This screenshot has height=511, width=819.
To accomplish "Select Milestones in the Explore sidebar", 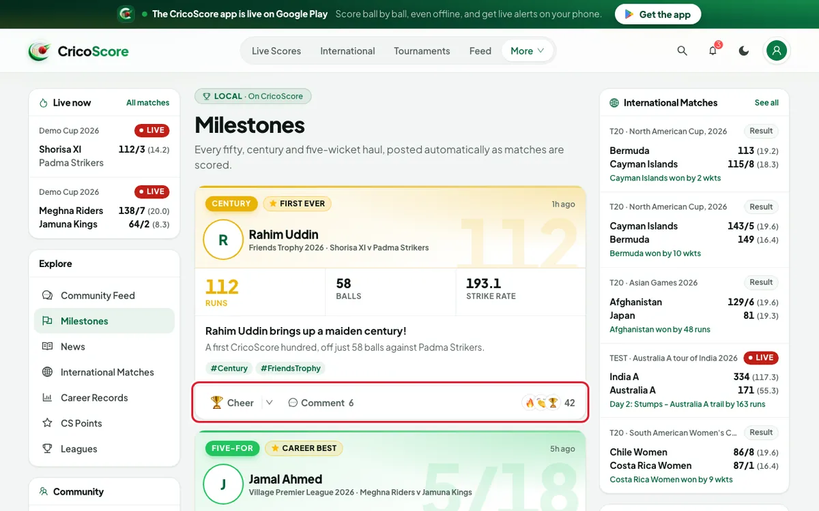I will coord(104,321).
